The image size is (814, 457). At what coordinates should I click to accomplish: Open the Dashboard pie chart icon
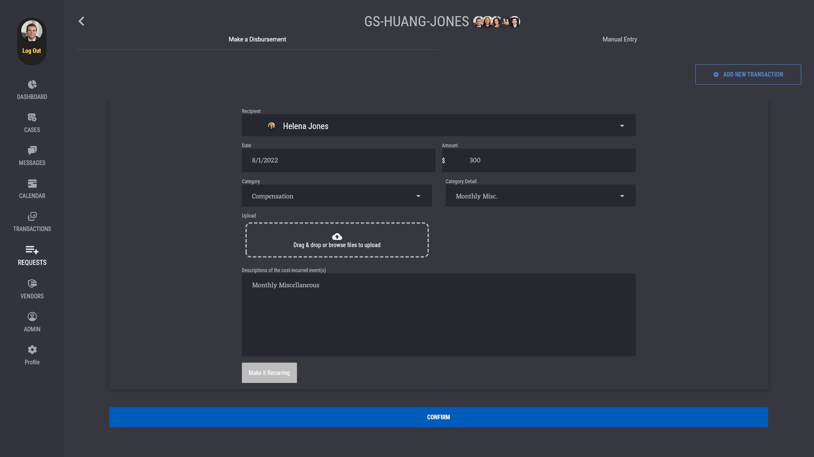click(x=32, y=85)
